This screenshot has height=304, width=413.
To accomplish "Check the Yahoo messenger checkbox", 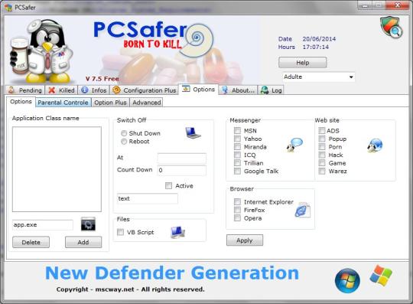I will (x=237, y=139).
